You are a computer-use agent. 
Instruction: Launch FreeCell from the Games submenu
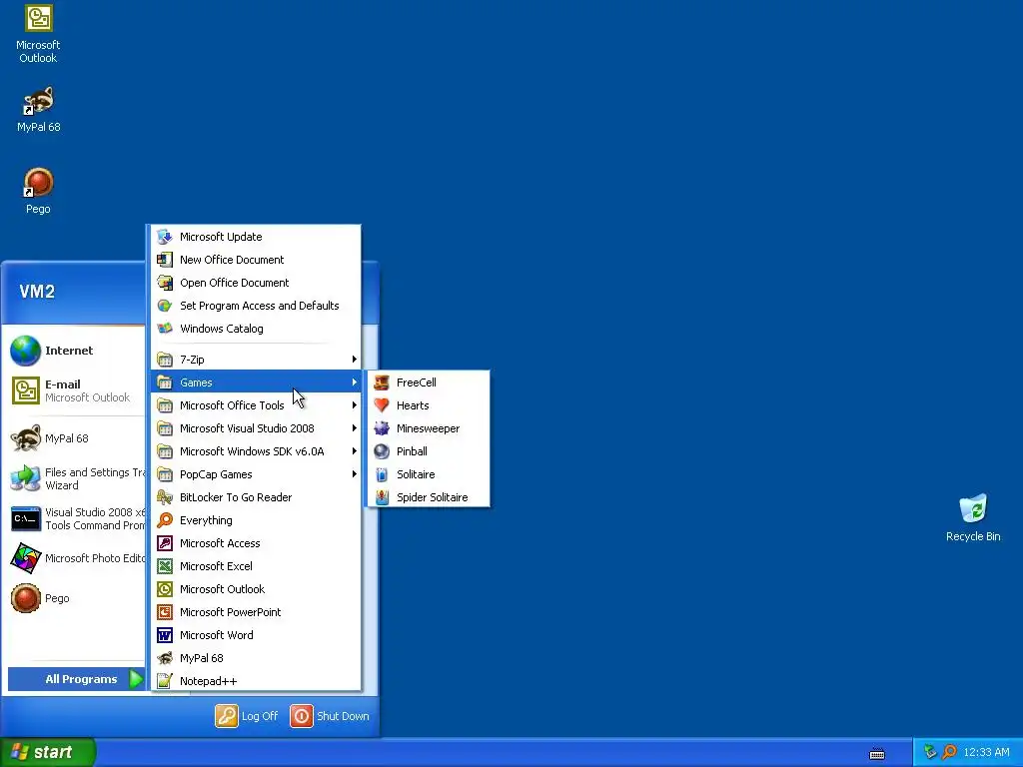coord(428,383)
